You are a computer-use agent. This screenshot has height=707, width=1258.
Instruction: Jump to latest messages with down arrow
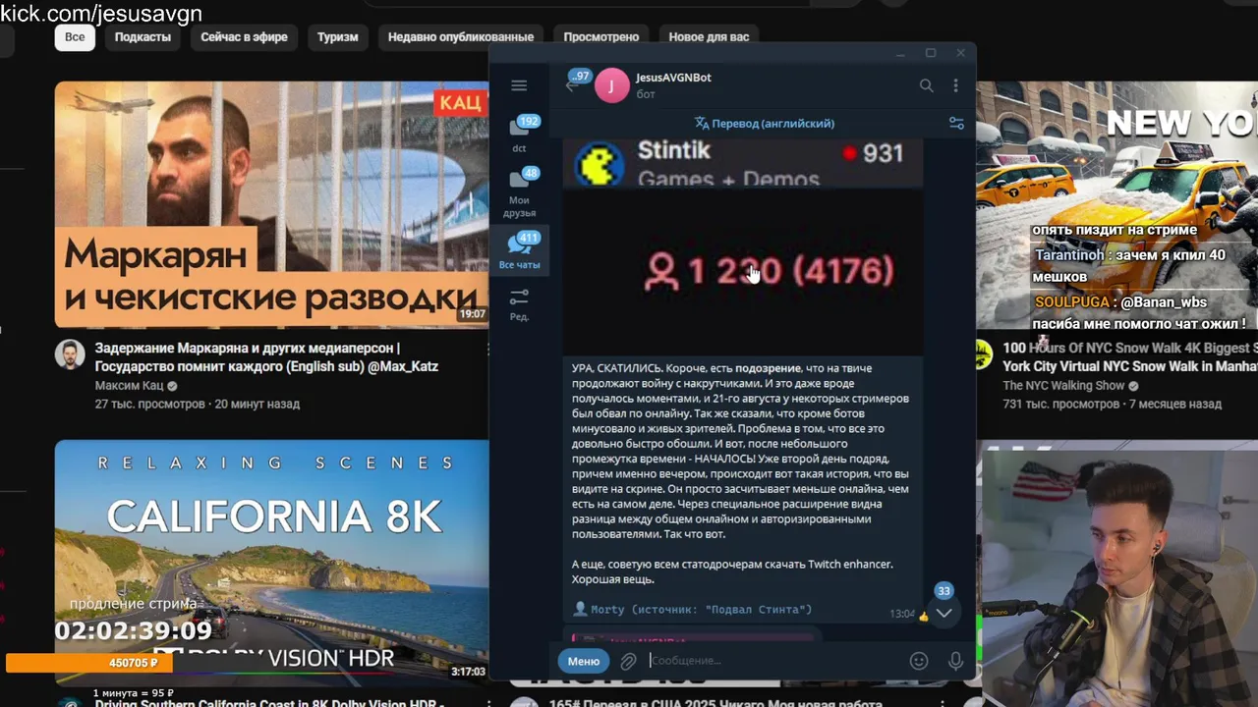click(x=943, y=613)
